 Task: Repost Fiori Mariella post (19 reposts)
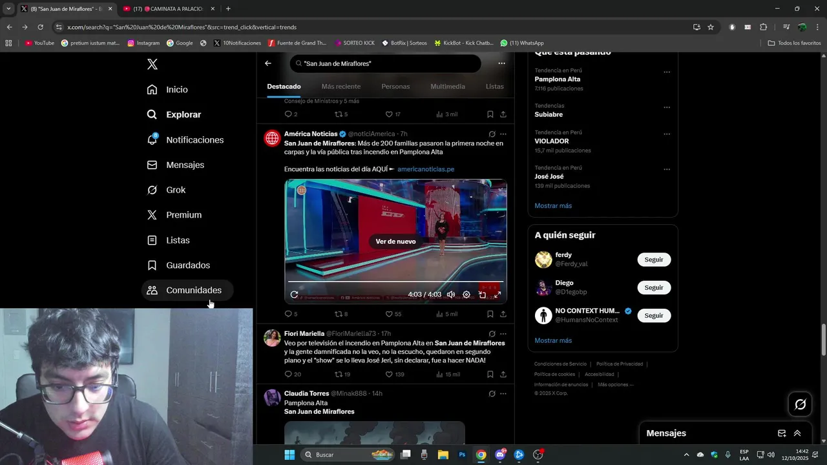click(x=342, y=374)
